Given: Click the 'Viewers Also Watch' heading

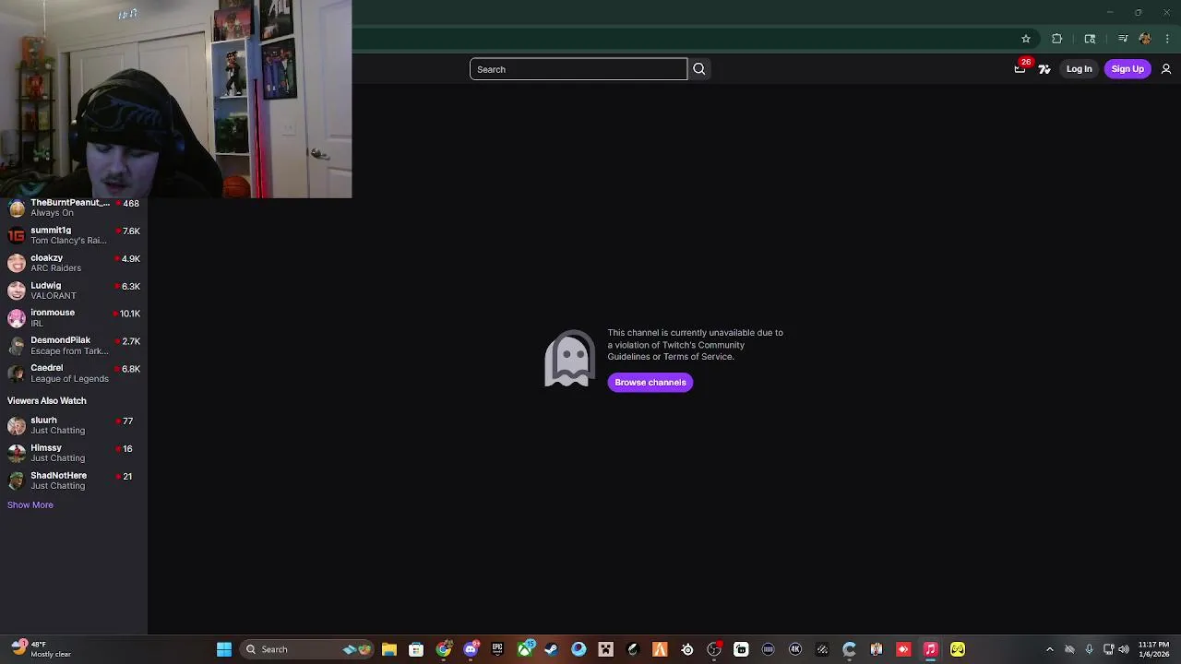Looking at the screenshot, I should tap(47, 401).
